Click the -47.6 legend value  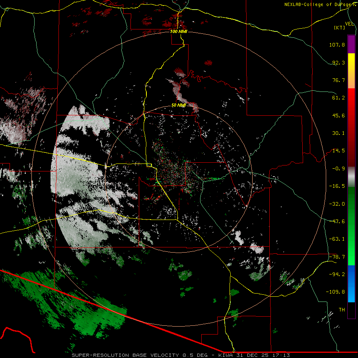click(x=337, y=222)
